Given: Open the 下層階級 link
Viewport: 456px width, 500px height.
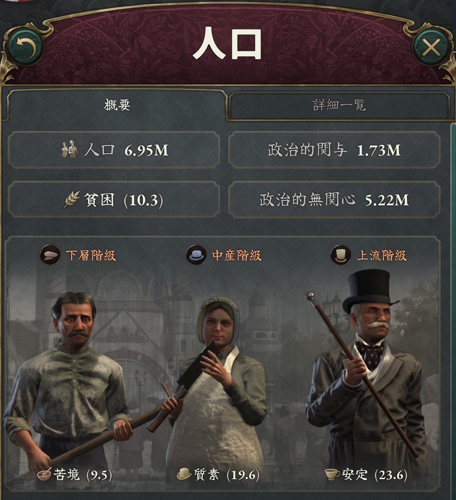Looking at the screenshot, I should click(x=91, y=255).
